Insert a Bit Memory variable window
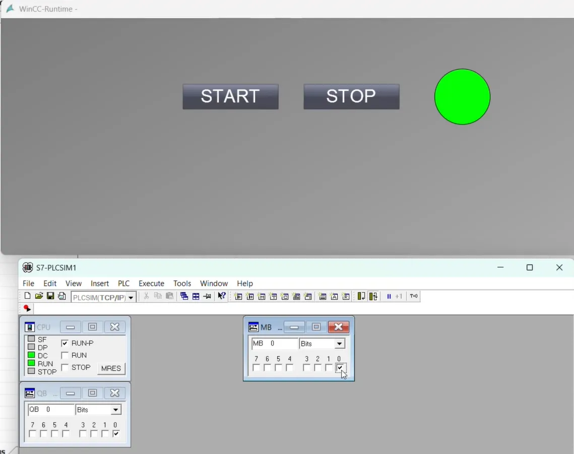Screen dimensions: 574x454 (x=262, y=296)
